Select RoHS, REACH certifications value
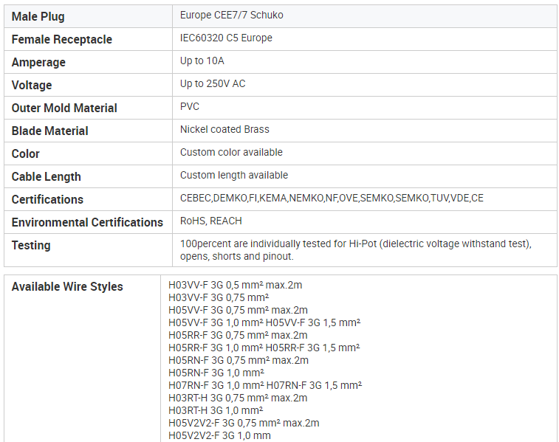The image size is (559, 442). (x=210, y=221)
